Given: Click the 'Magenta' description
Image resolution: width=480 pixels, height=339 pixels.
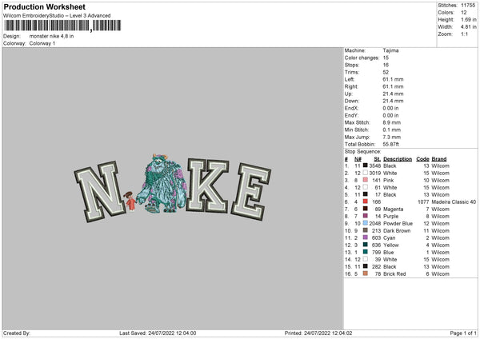Looking at the screenshot, I should tap(393, 209).
